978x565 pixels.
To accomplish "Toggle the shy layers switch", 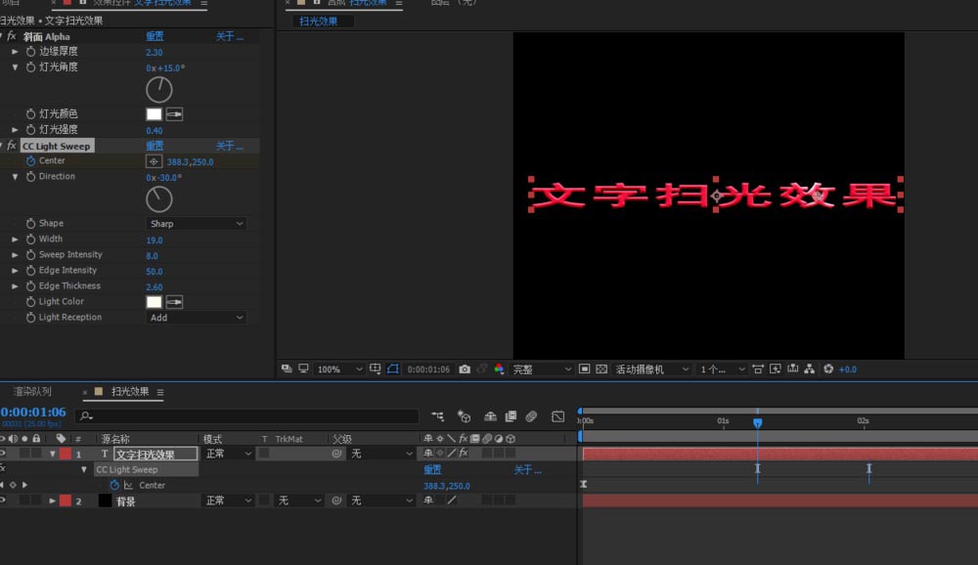I will point(491,417).
